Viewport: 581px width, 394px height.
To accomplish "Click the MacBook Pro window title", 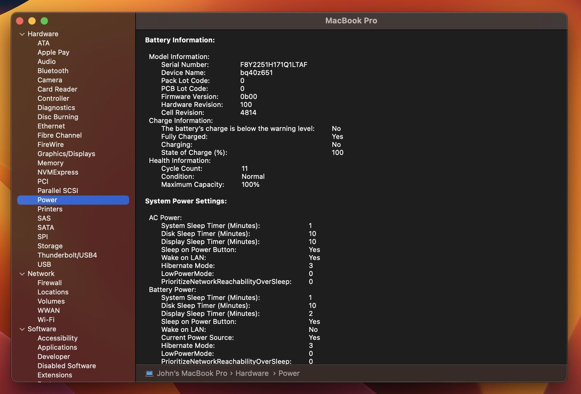I will pyautogui.click(x=351, y=21).
